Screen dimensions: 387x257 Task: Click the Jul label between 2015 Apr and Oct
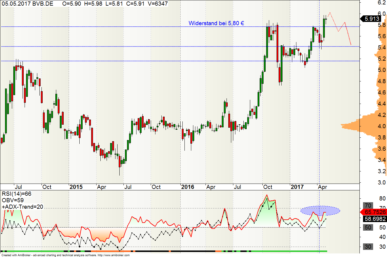(x=128, y=187)
